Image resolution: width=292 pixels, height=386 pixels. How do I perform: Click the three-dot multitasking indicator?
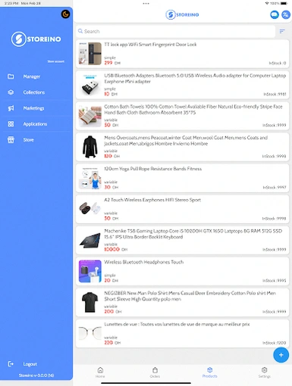click(146, 4)
